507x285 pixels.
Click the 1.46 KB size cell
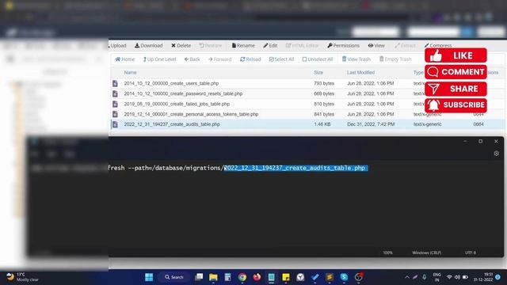(322, 124)
